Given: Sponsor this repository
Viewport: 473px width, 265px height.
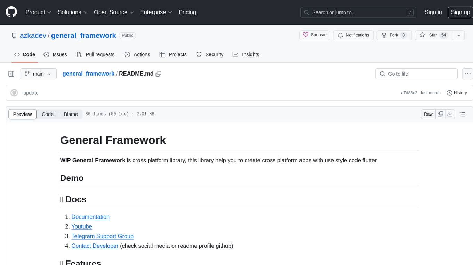Looking at the screenshot, I should [x=315, y=35].
